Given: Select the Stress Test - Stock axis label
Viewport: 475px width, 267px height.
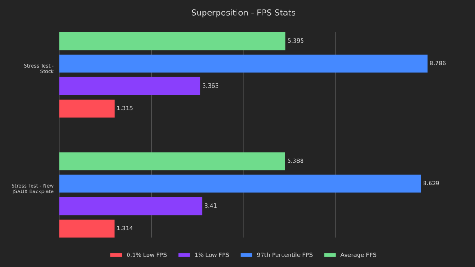Looking at the screenshot, I should click(x=39, y=69).
